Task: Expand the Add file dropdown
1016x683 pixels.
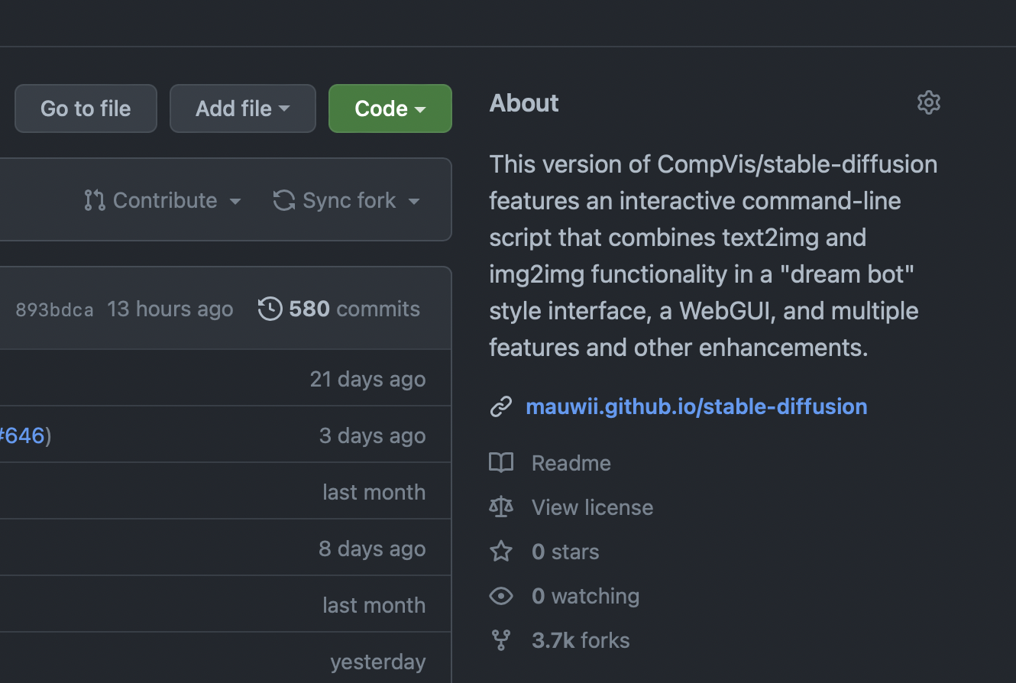Action: (242, 108)
